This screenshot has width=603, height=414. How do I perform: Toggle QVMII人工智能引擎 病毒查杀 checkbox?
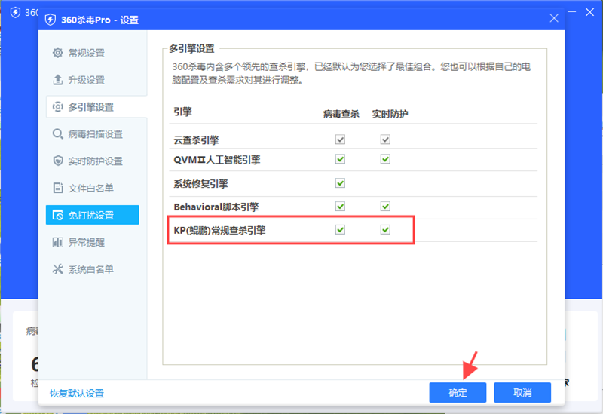click(x=340, y=159)
